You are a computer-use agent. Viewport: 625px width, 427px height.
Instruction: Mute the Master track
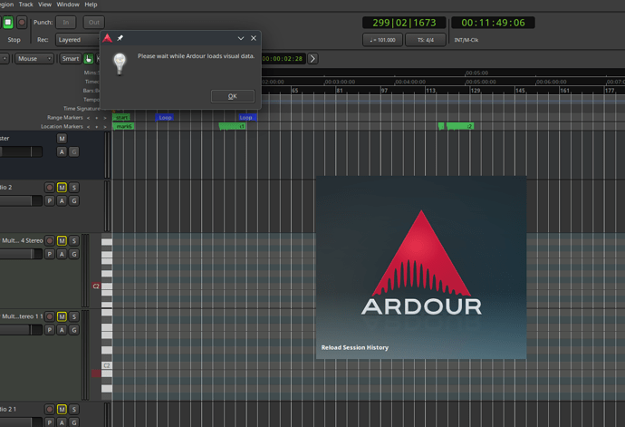point(62,139)
